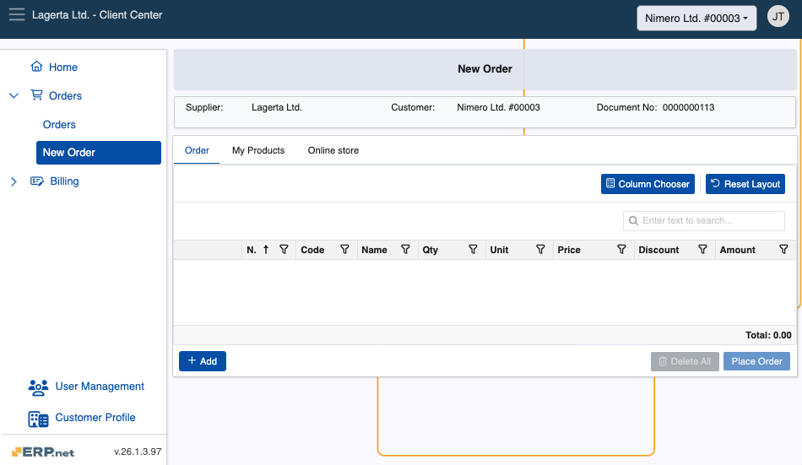
Task: Open filter for the Code column
Action: 344,250
